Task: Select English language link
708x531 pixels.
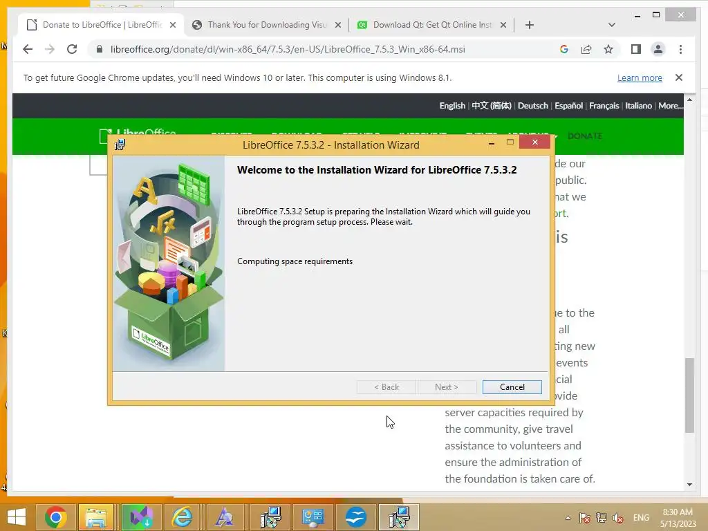Action: coord(452,106)
